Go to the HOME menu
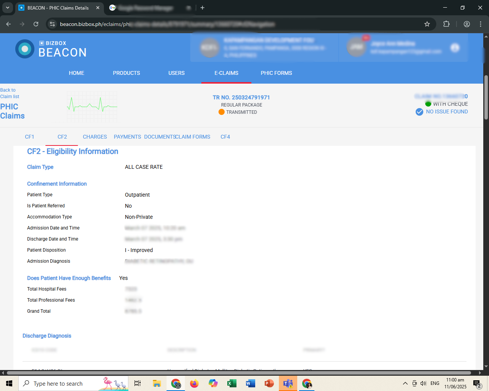 pyautogui.click(x=76, y=73)
